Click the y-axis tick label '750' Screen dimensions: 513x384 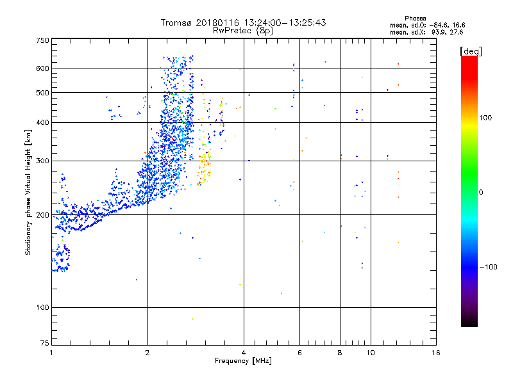pyautogui.click(x=42, y=40)
